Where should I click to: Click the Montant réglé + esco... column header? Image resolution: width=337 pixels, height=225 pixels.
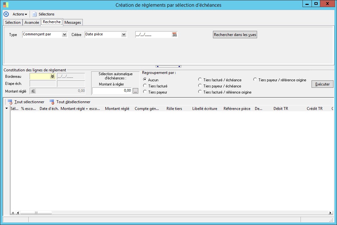coord(80,109)
